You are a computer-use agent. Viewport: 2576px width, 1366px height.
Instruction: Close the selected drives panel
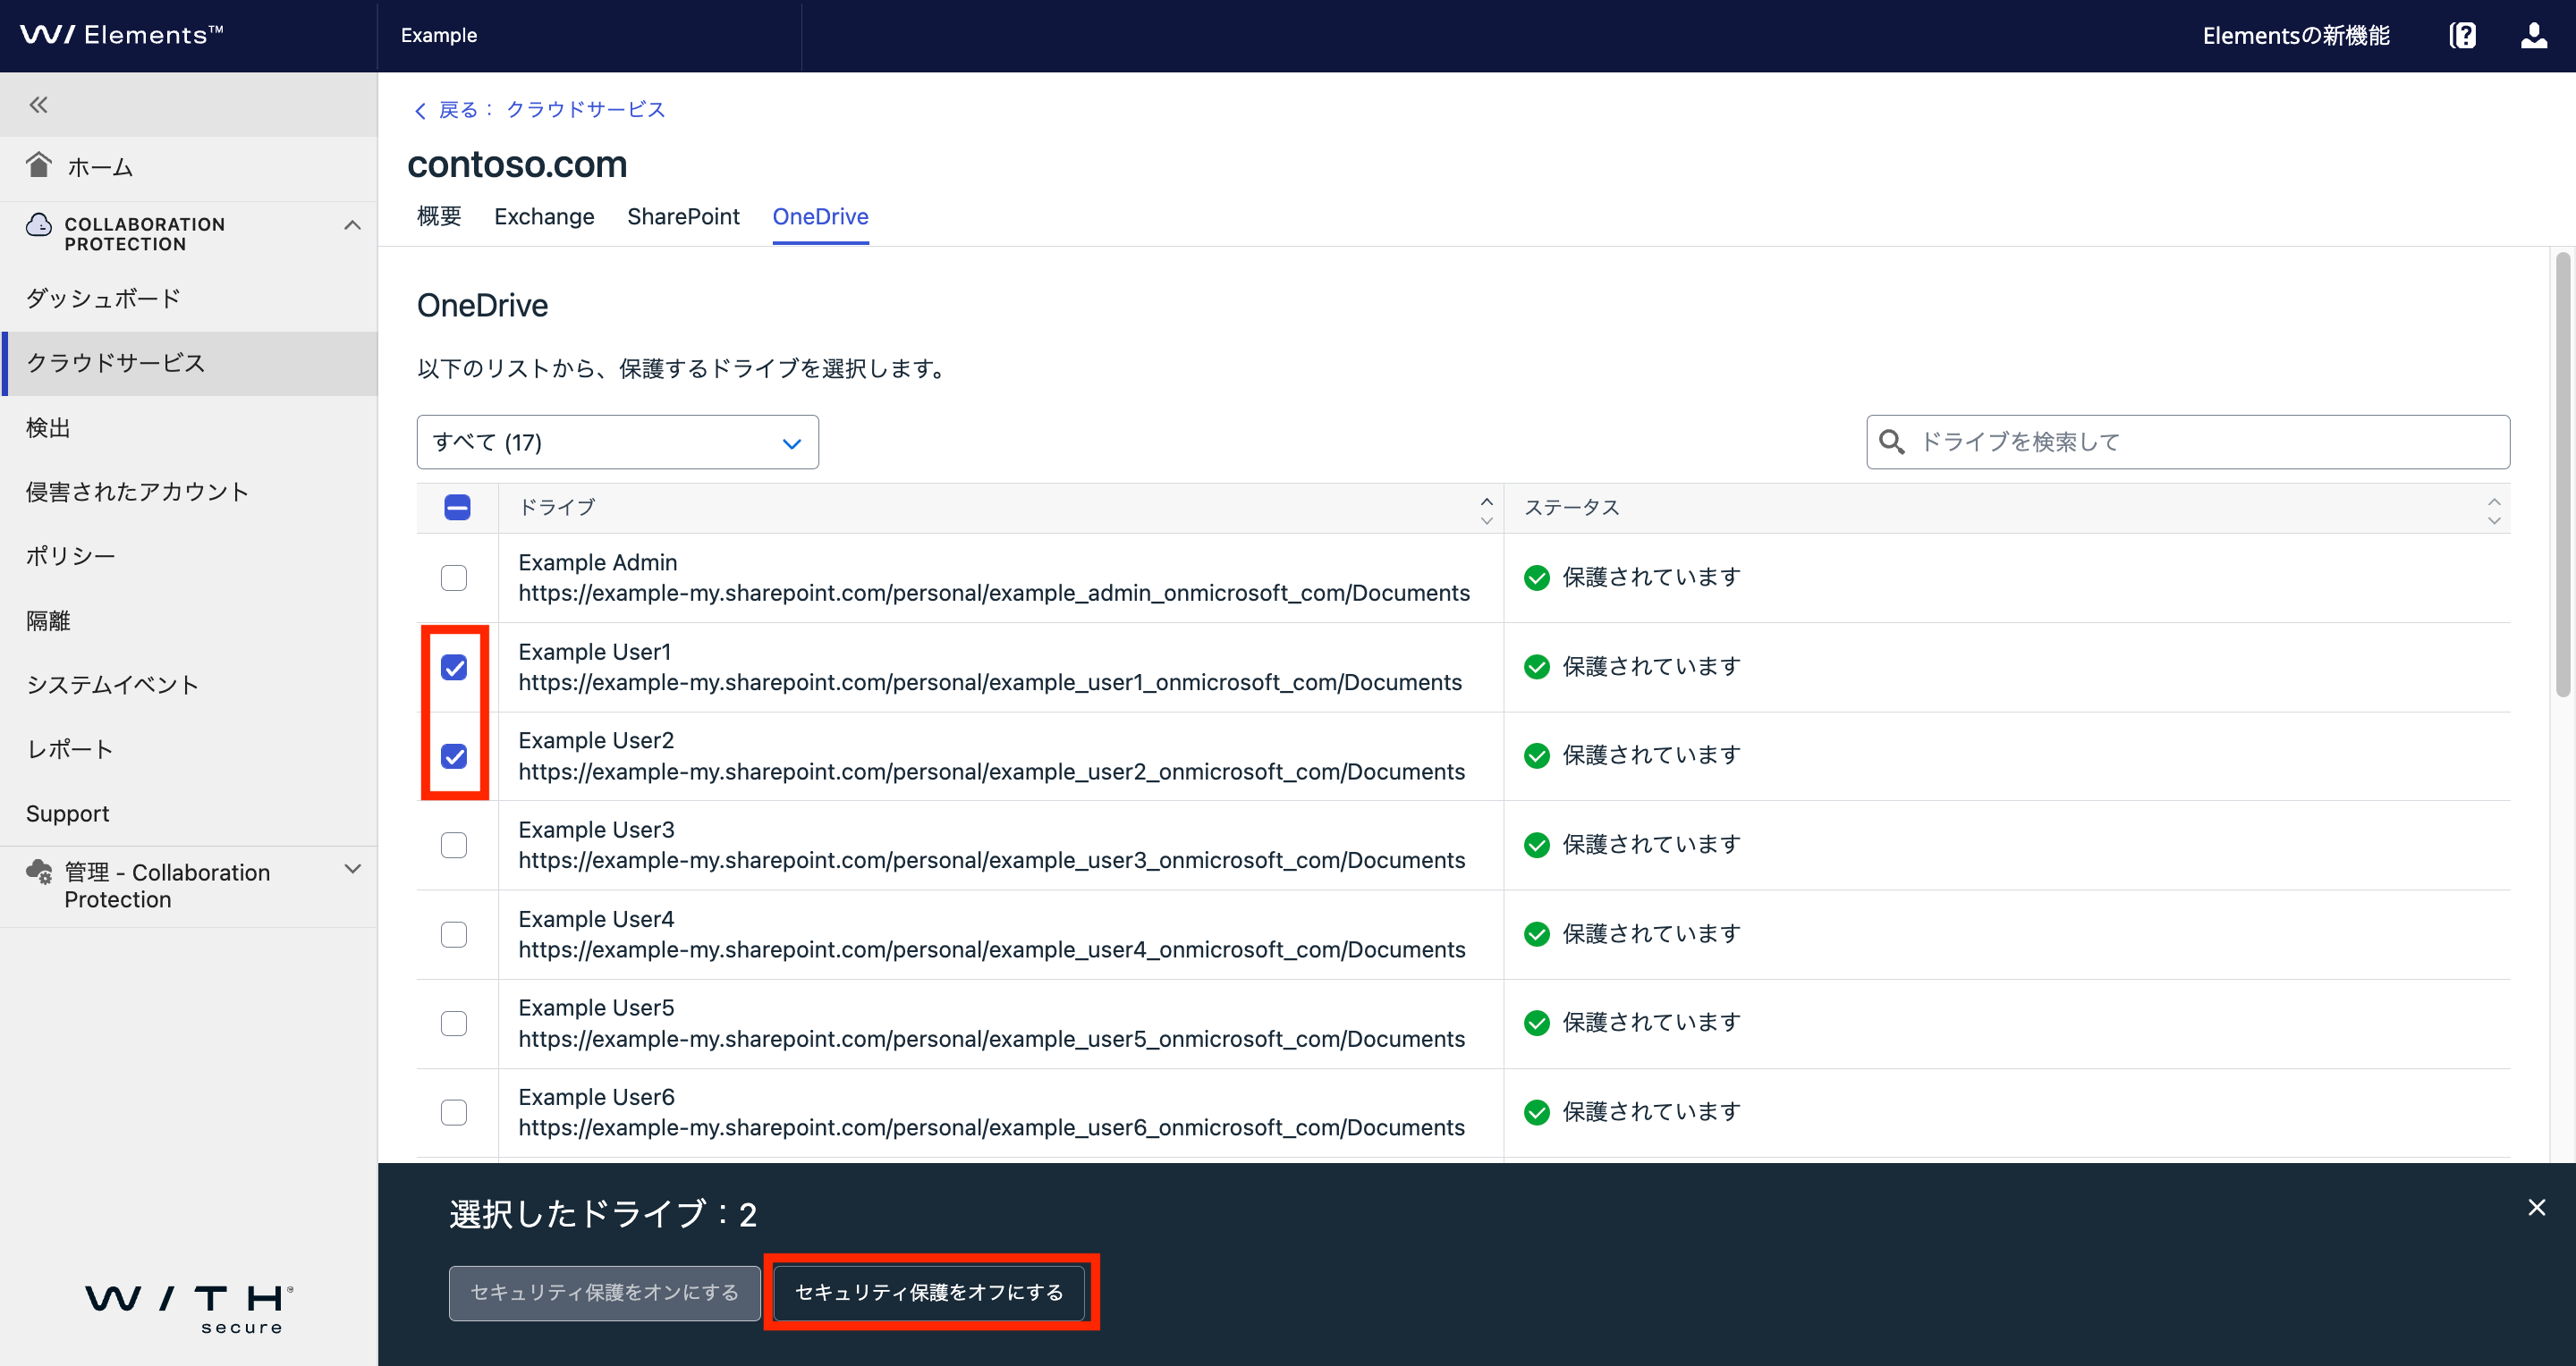click(x=2537, y=1207)
